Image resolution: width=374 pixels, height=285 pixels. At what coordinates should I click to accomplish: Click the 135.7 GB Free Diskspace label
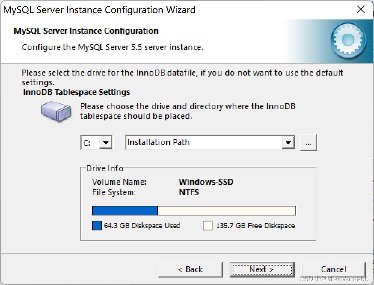[x=255, y=226]
